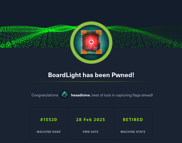Click the PWN DATE label
The image size is (182, 143).
tap(90, 132)
